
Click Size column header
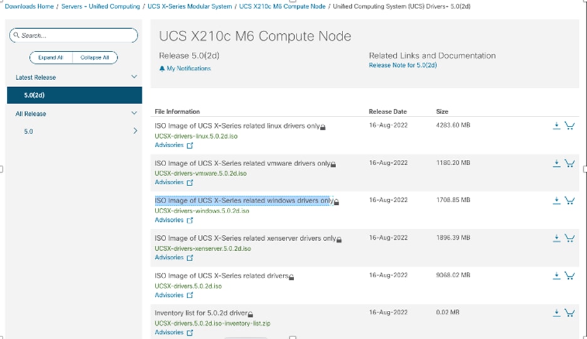click(442, 112)
